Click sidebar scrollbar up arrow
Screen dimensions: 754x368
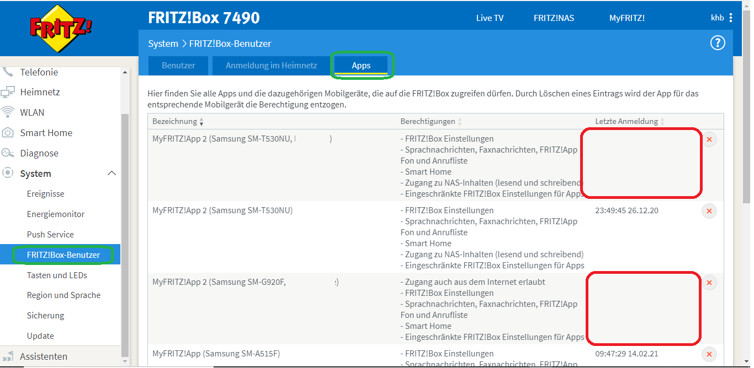[x=125, y=72]
